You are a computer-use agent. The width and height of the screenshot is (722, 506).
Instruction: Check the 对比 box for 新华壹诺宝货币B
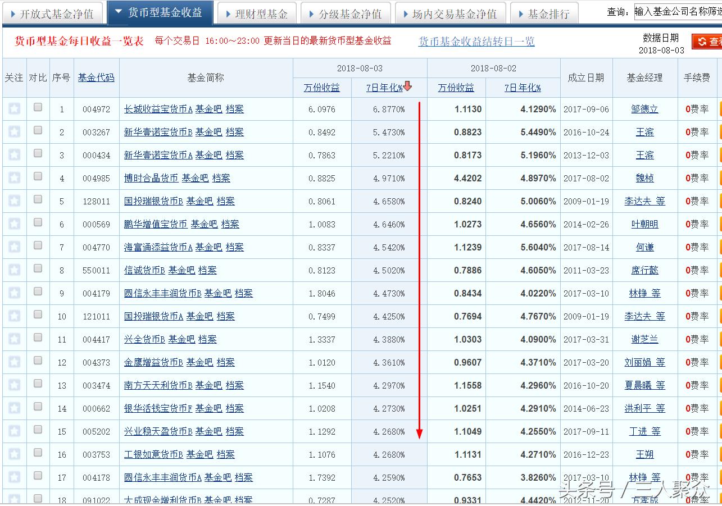pyautogui.click(x=37, y=131)
